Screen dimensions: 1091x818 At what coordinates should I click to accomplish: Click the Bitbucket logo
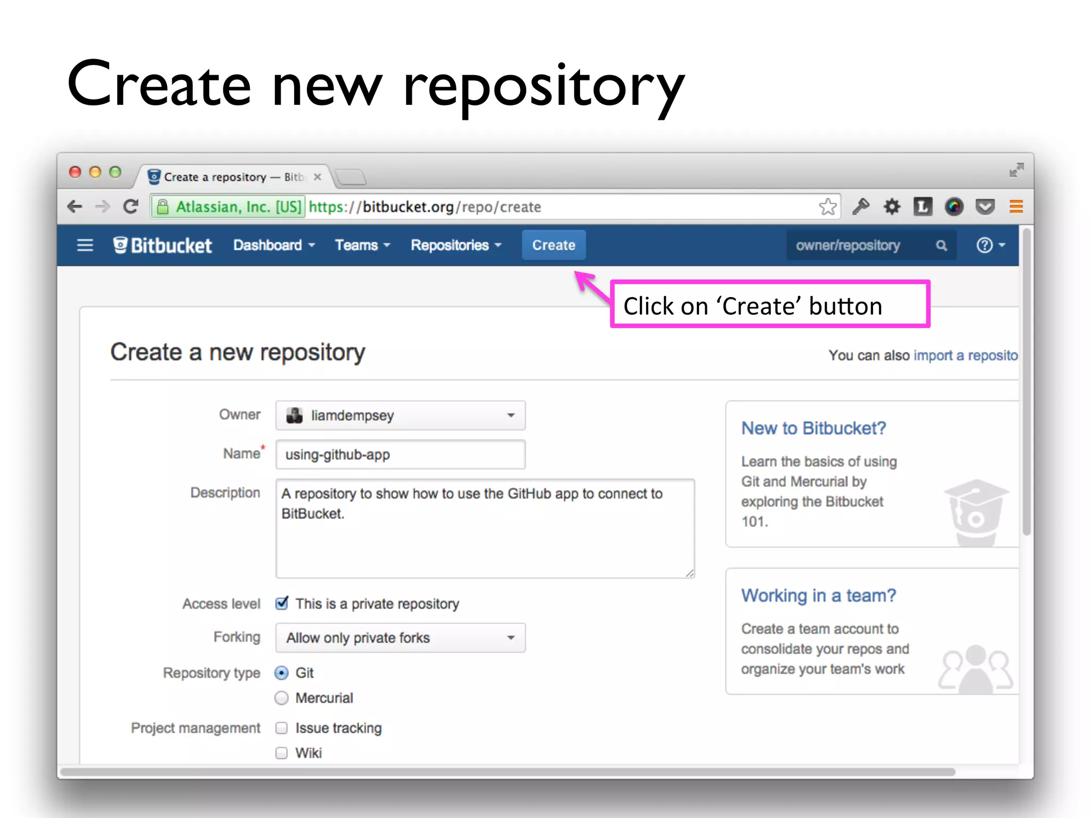(x=162, y=245)
